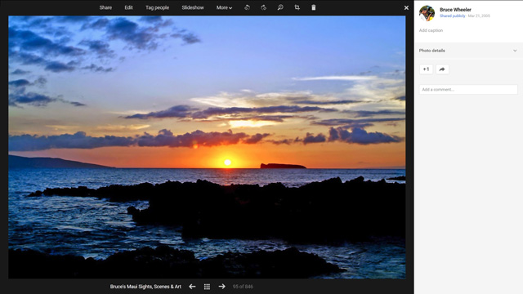Open the Share menu item

[x=105, y=7]
